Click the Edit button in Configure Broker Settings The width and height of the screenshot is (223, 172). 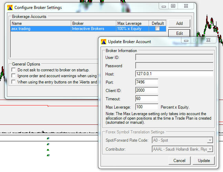click(x=179, y=33)
